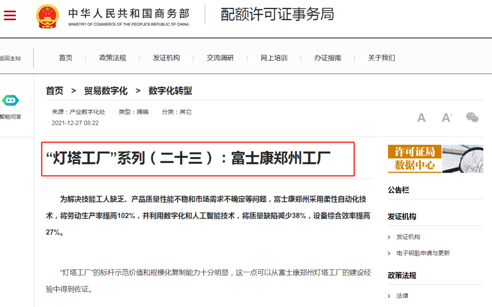Screen dimensions: 492x307
Task: Open 法律 link under 政策法规
Action: point(402,296)
